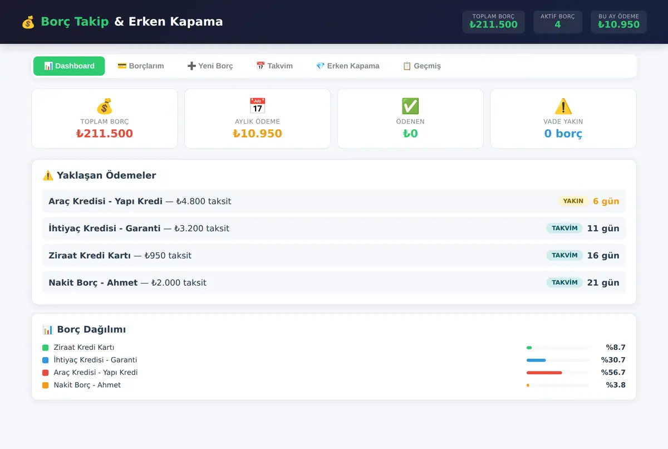Click the YAKIN badge on Araç Kredisi row
This screenshot has width=668, height=449.
573,201
